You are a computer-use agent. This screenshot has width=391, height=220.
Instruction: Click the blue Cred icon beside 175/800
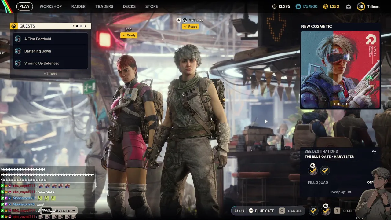pos(298,6)
